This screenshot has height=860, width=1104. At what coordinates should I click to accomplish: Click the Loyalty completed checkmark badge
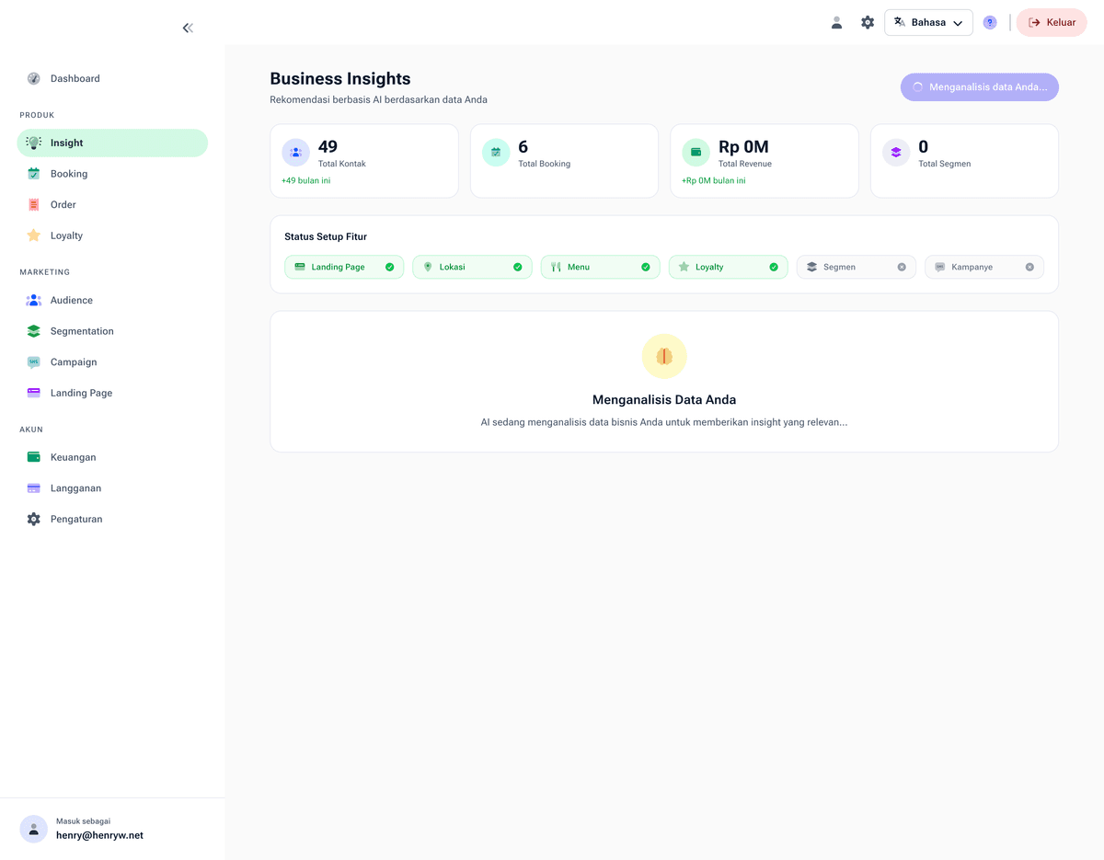[773, 266]
